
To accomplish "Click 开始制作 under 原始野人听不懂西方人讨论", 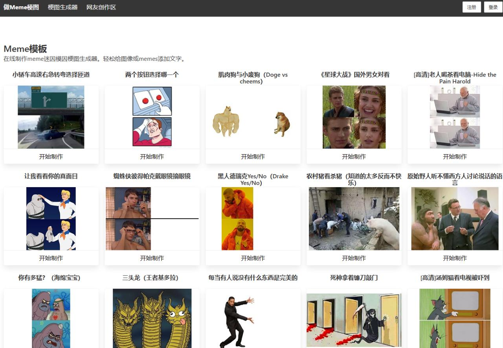I will pos(455,258).
